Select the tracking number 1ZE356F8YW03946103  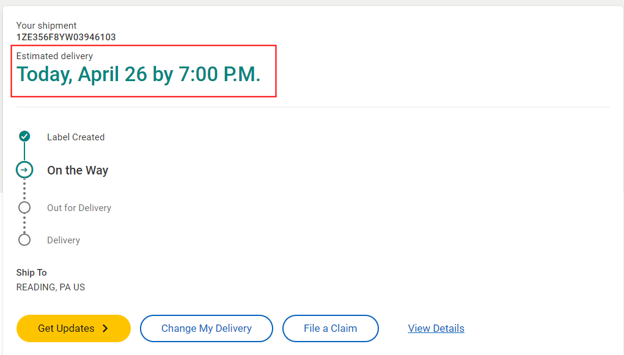tap(66, 37)
